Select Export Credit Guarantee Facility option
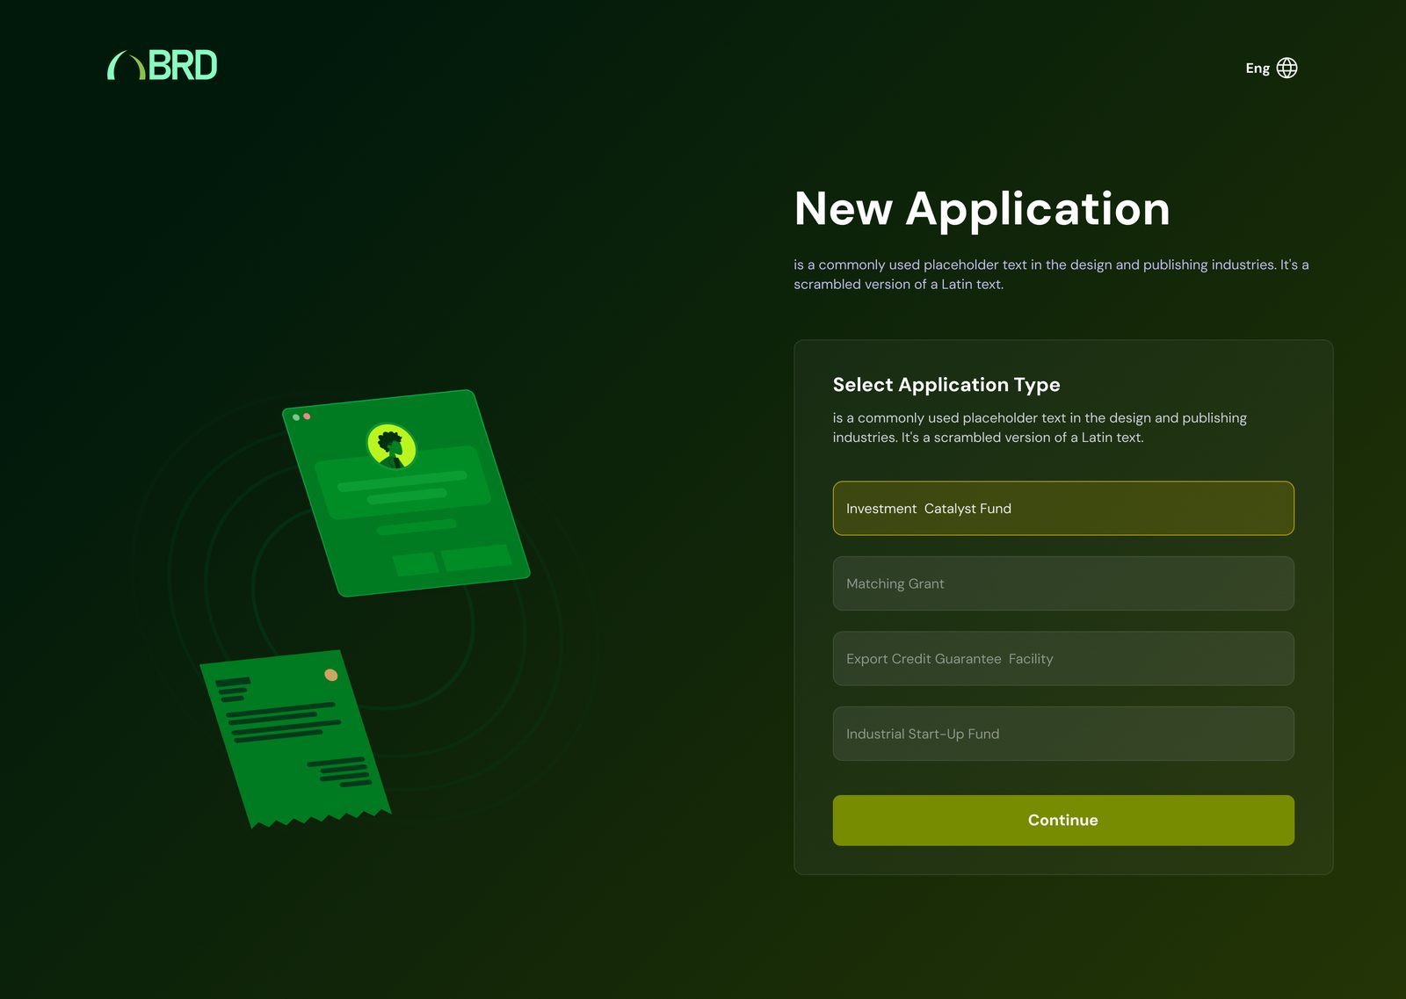 click(1063, 658)
